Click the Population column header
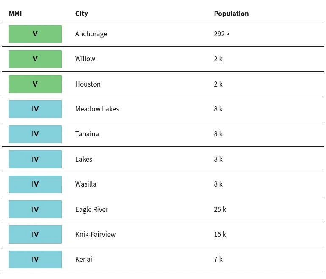The width and height of the screenshot is (326, 279). (231, 14)
